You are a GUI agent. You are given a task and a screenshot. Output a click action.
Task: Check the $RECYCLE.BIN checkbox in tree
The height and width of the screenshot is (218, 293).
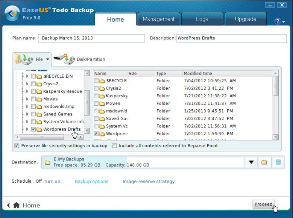(33, 76)
